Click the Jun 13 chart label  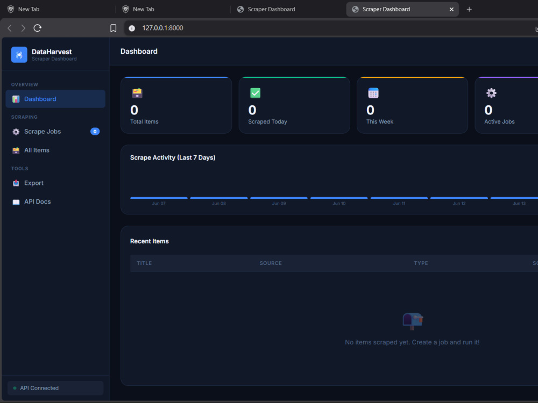[x=519, y=204]
